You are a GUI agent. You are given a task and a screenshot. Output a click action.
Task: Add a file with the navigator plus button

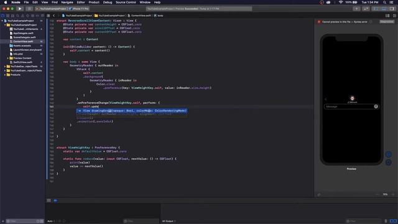point(2,222)
